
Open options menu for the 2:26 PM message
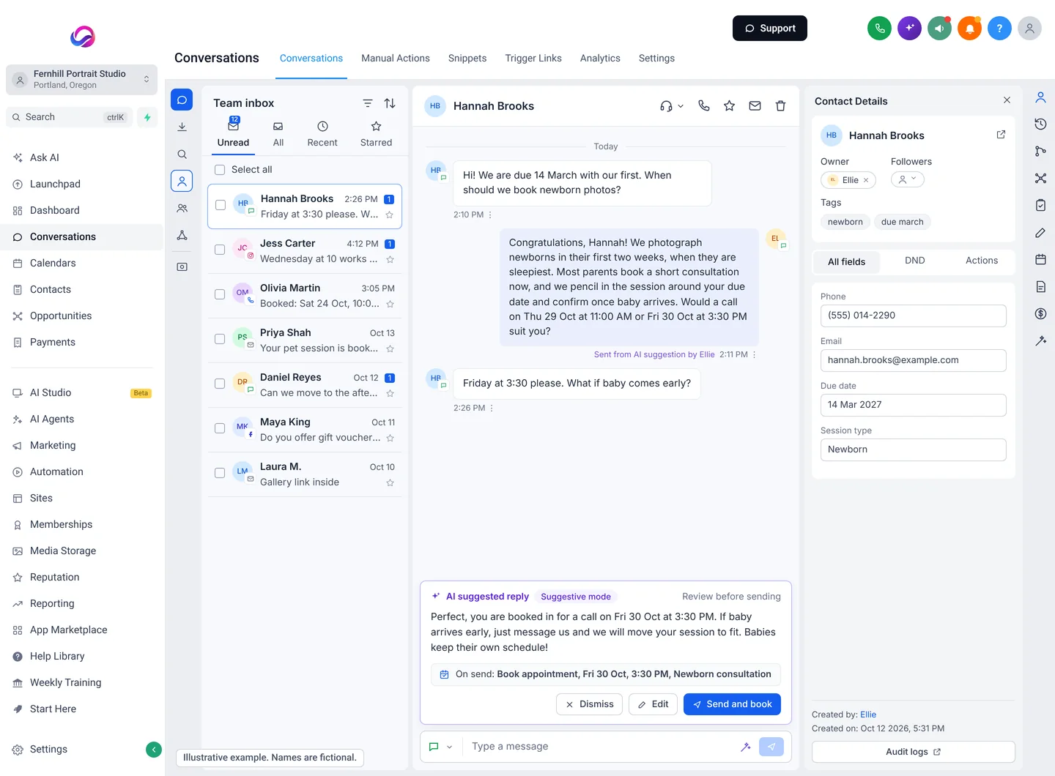492,408
